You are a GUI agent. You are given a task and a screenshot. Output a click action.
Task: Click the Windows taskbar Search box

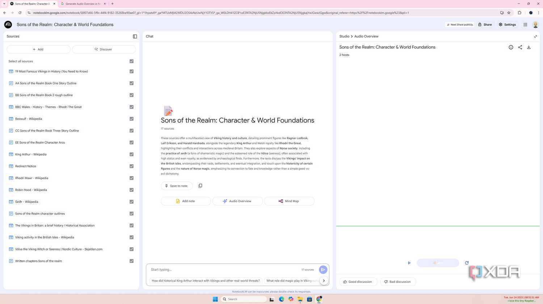pyautogui.click(x=244, y=299)
